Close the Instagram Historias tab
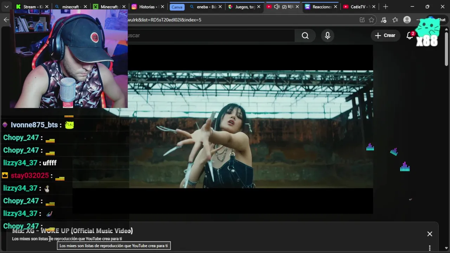 click(x=162, y=7)
